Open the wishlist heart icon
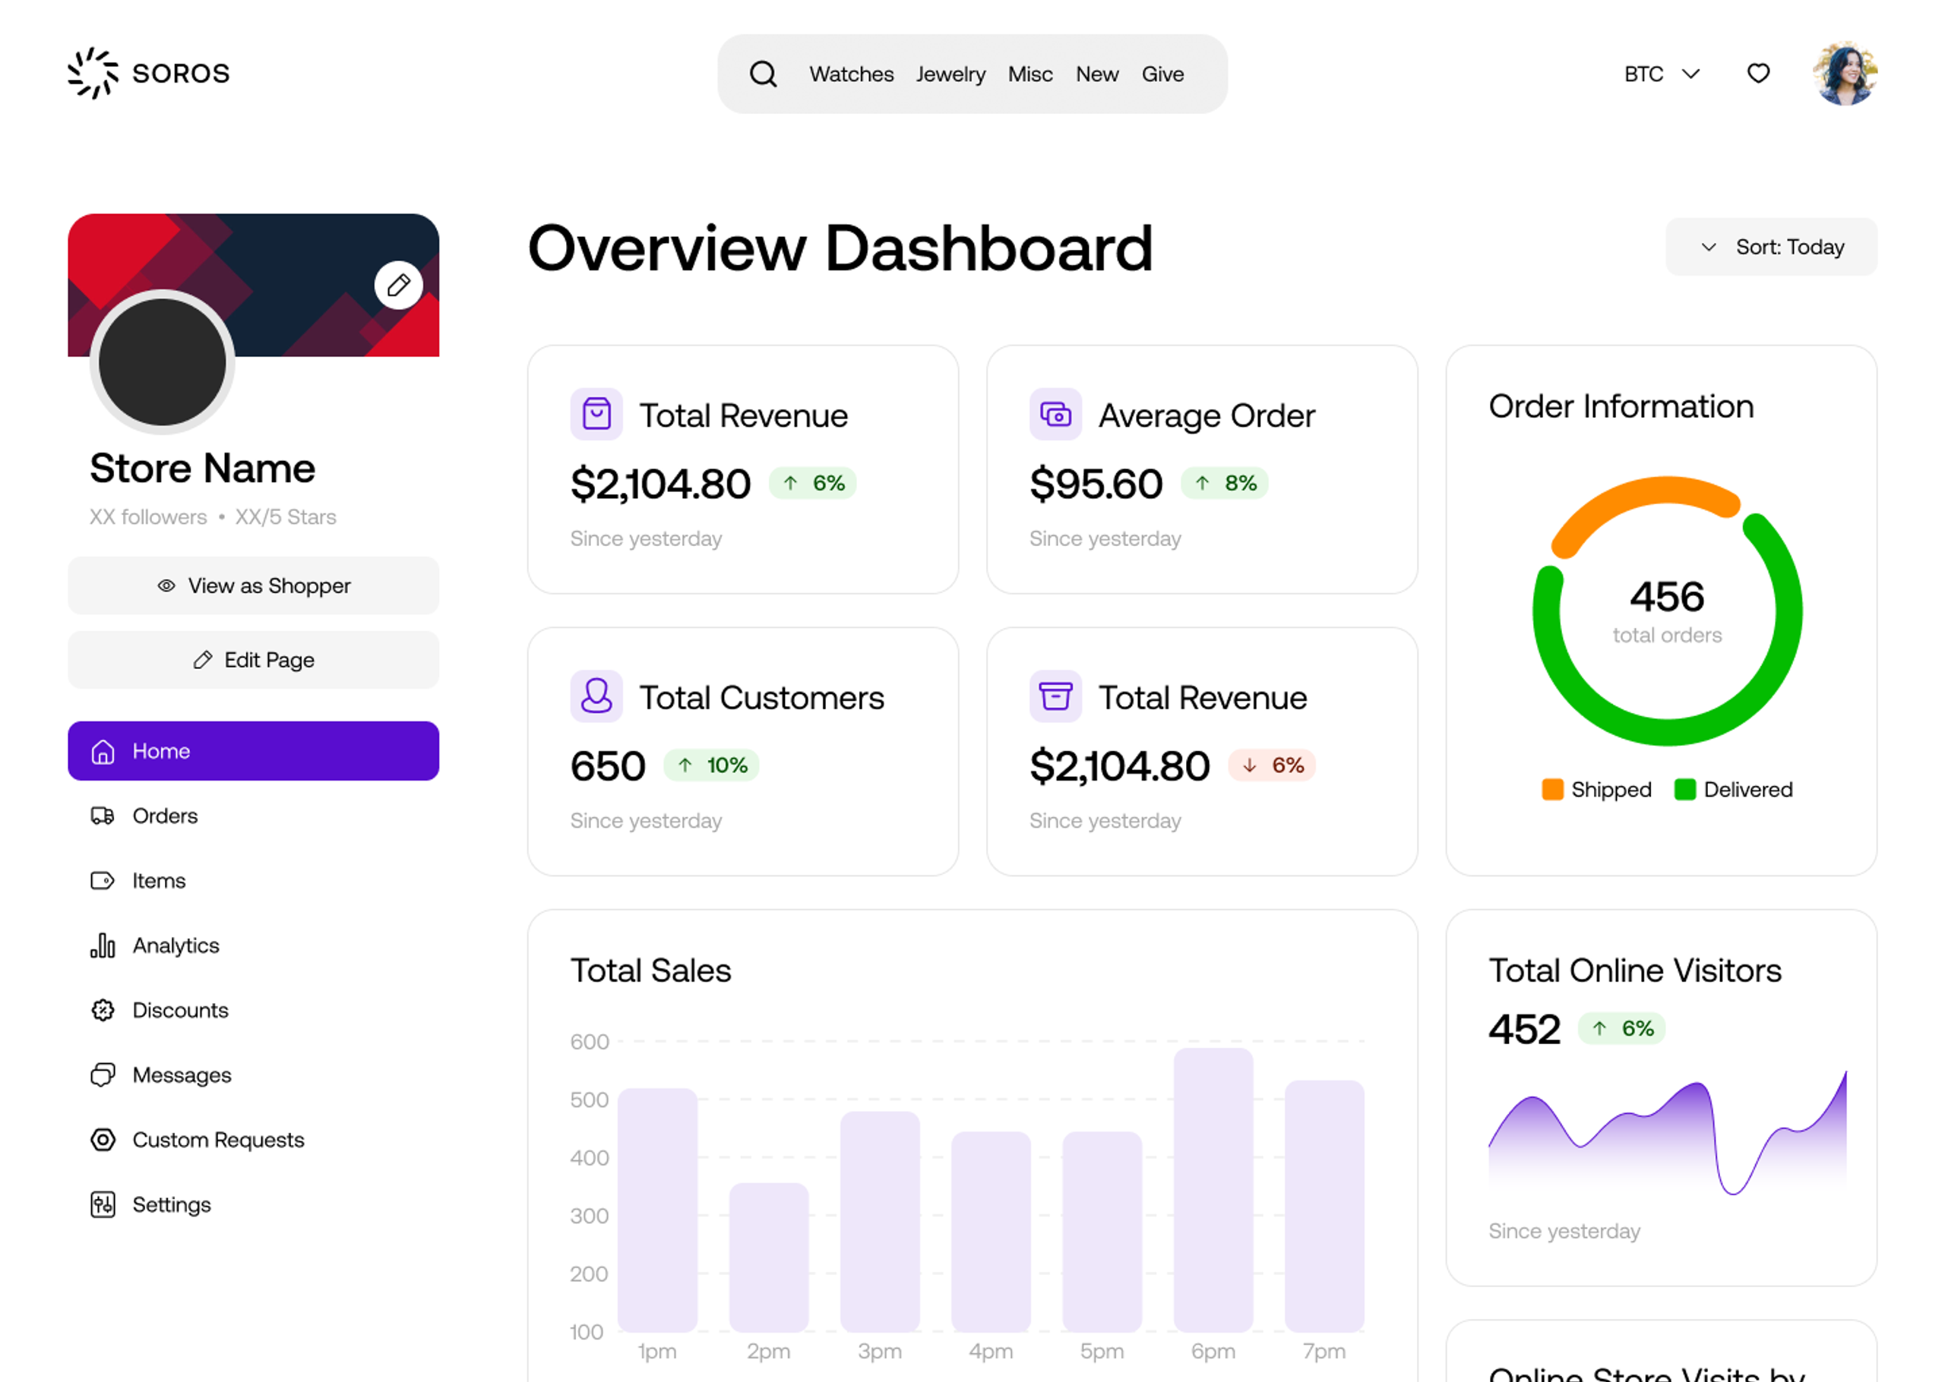This screenshot has width=1945, height=1382. 1758,74
